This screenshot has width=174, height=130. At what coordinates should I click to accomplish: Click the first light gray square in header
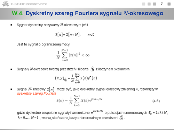(144, 4)
